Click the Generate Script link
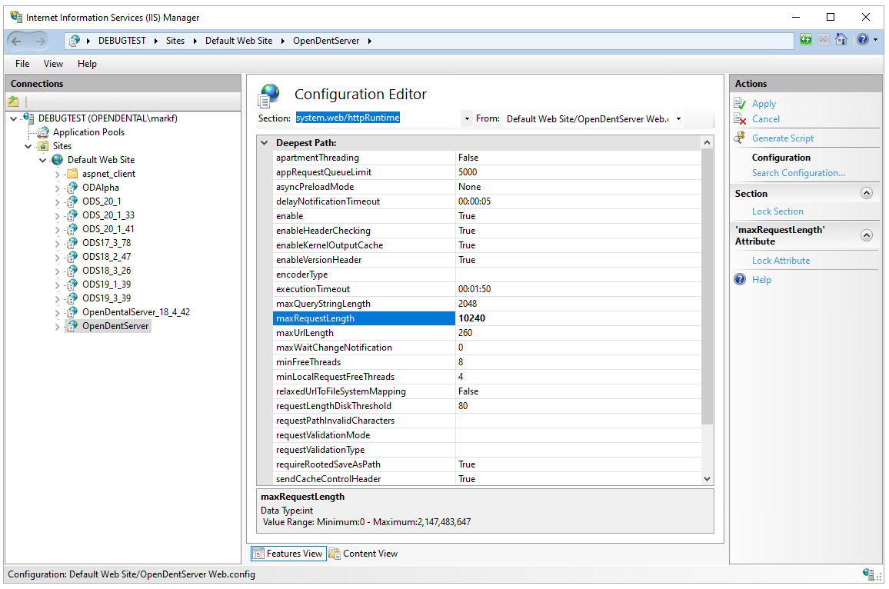889x589 pixels. click(782, 138)
